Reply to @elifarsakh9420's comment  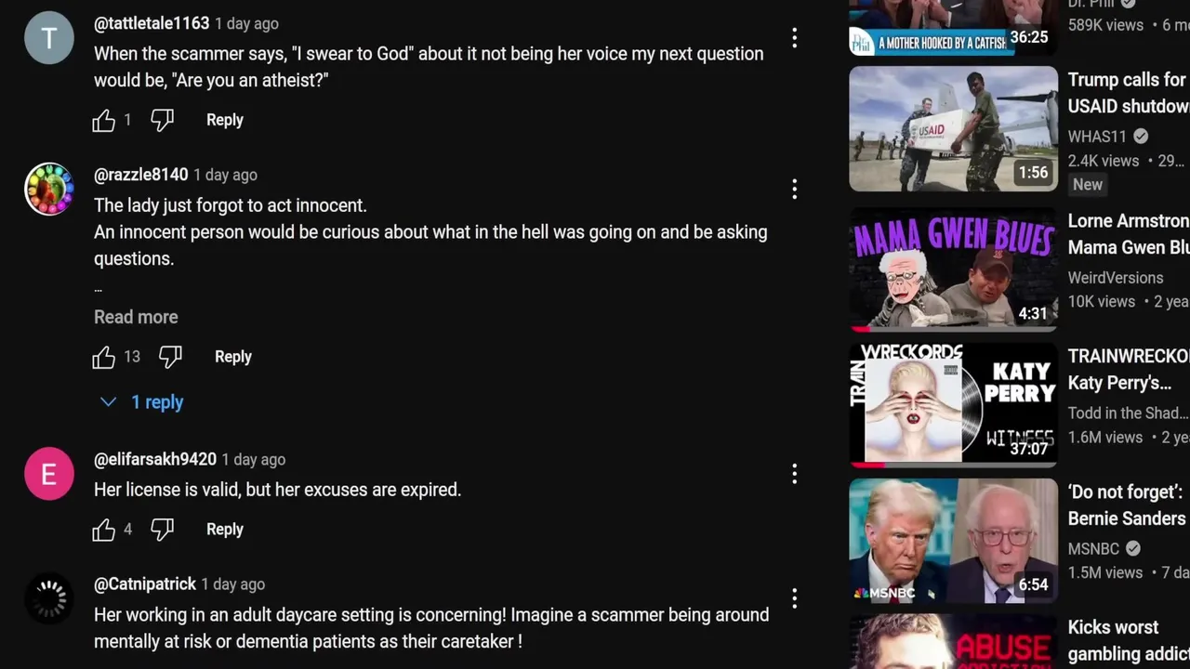click(x=225, y=530)
